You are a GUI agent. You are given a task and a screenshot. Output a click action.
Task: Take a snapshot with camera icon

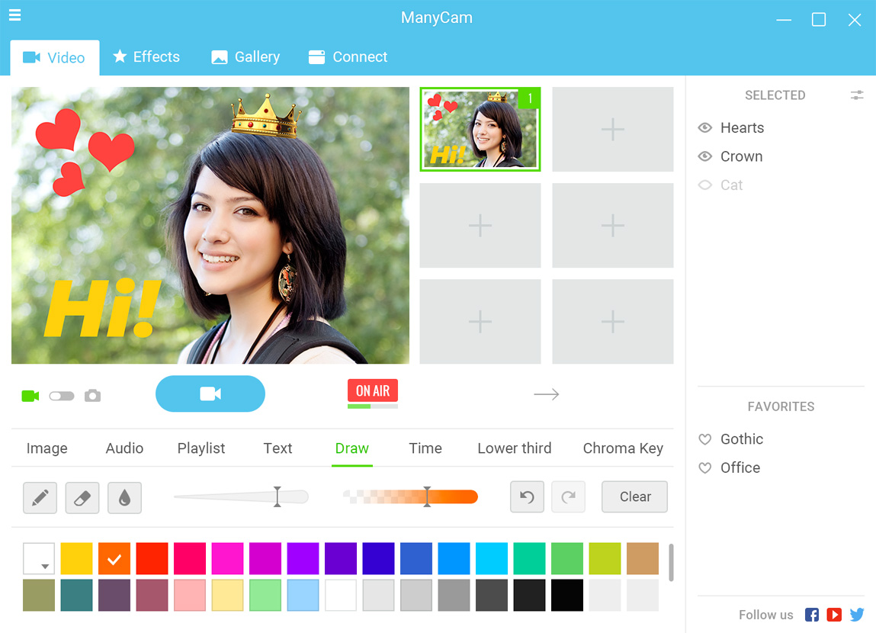[x=93, y=396]
